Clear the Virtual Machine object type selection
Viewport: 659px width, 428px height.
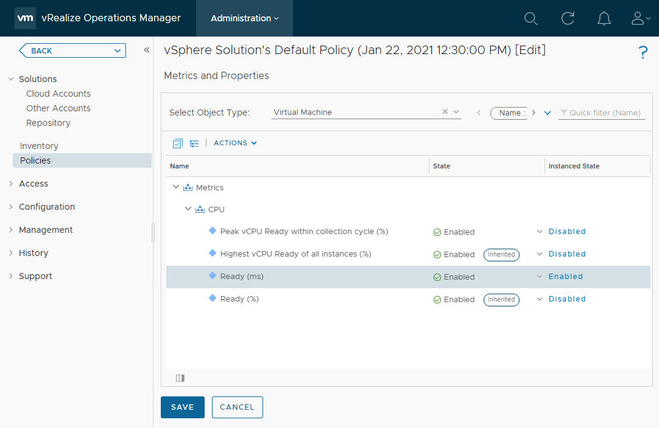(445, 112)
